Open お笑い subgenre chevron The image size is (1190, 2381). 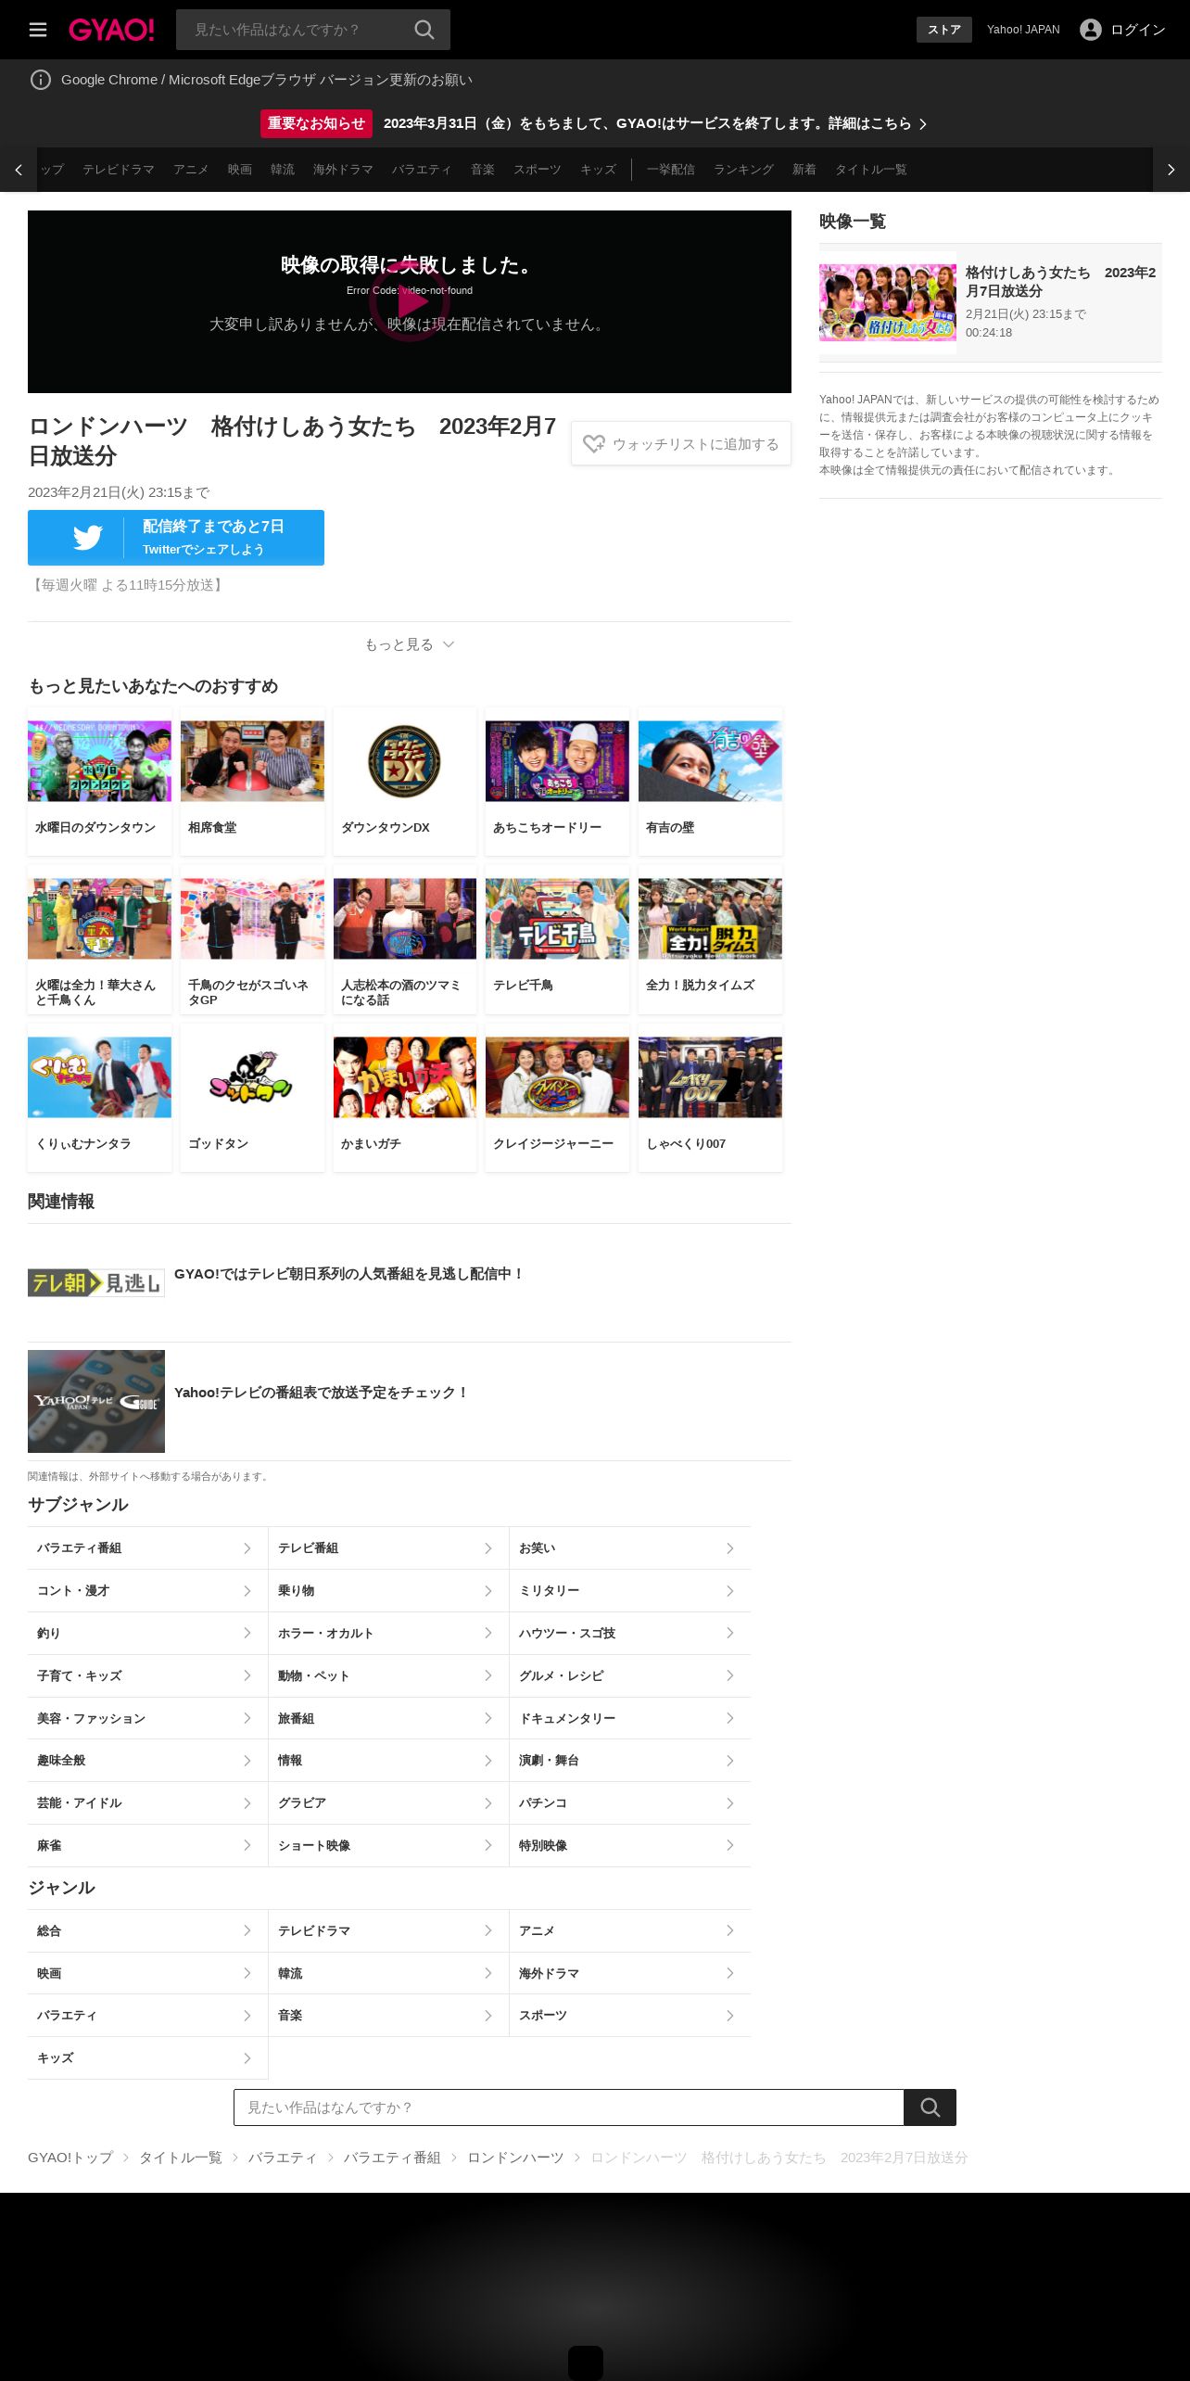730,1548
